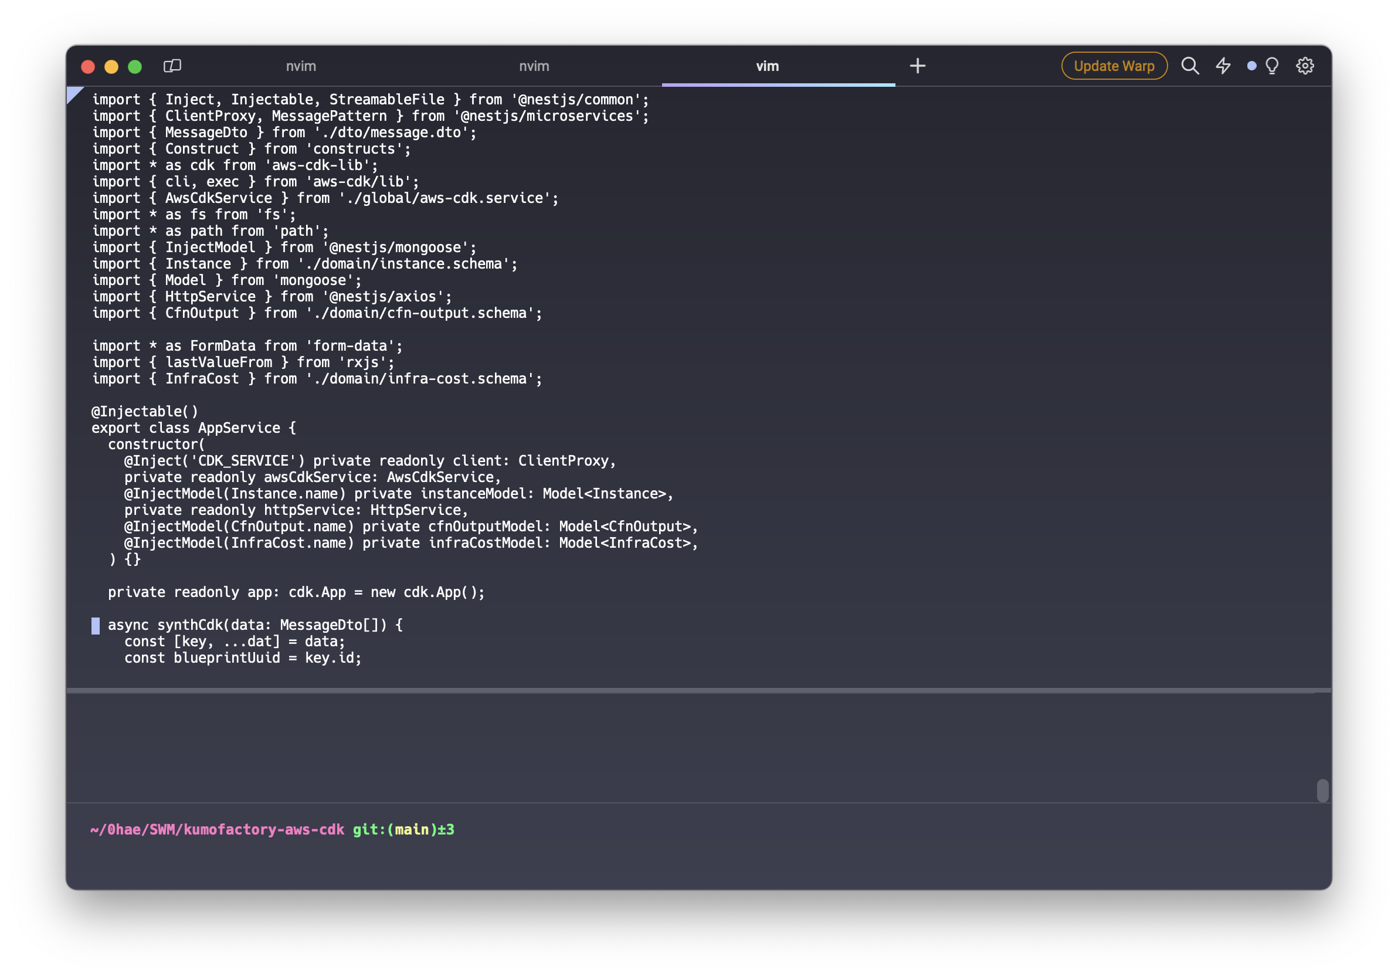Click the git:(main)±3 branch indicator
The width and height of the screenshot is (1398, 977).
403,830
